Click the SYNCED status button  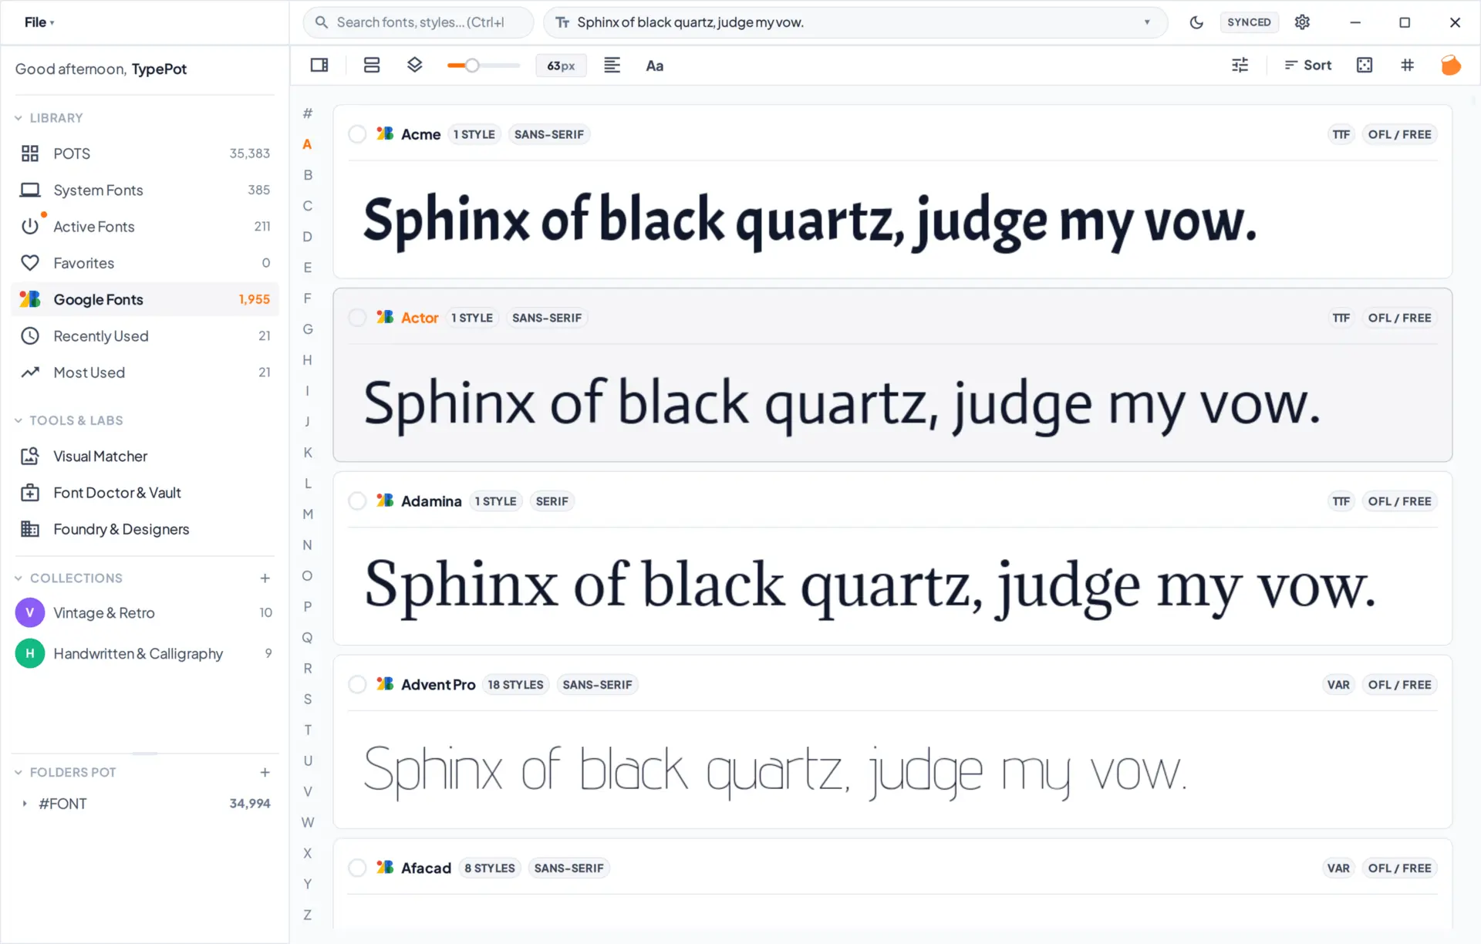click(1249, 22)
